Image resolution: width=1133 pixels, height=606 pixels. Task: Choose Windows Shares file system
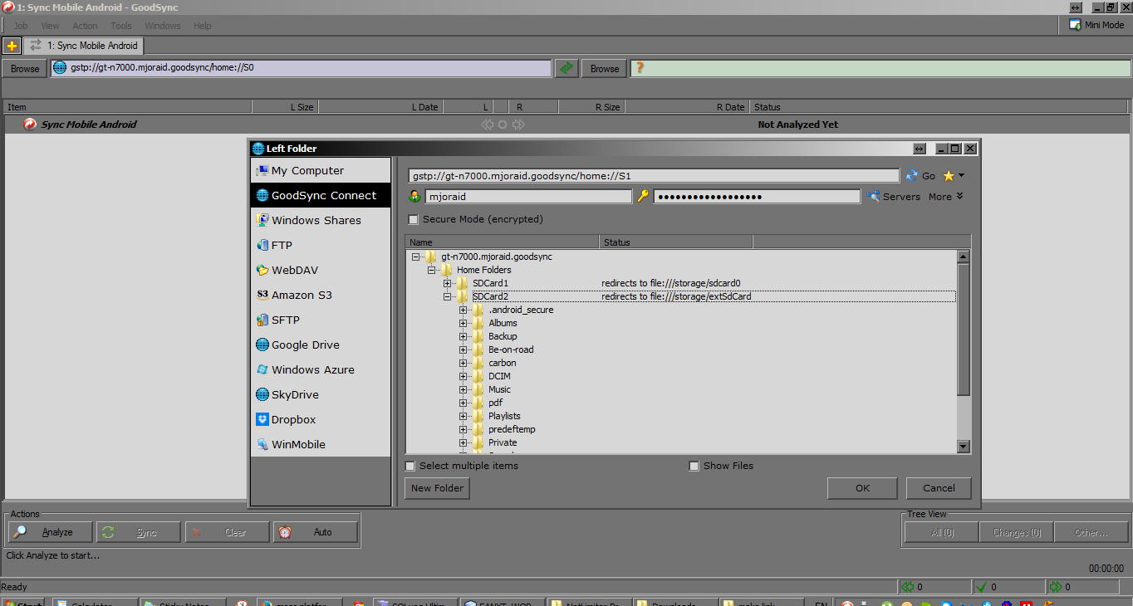(320, 220)
